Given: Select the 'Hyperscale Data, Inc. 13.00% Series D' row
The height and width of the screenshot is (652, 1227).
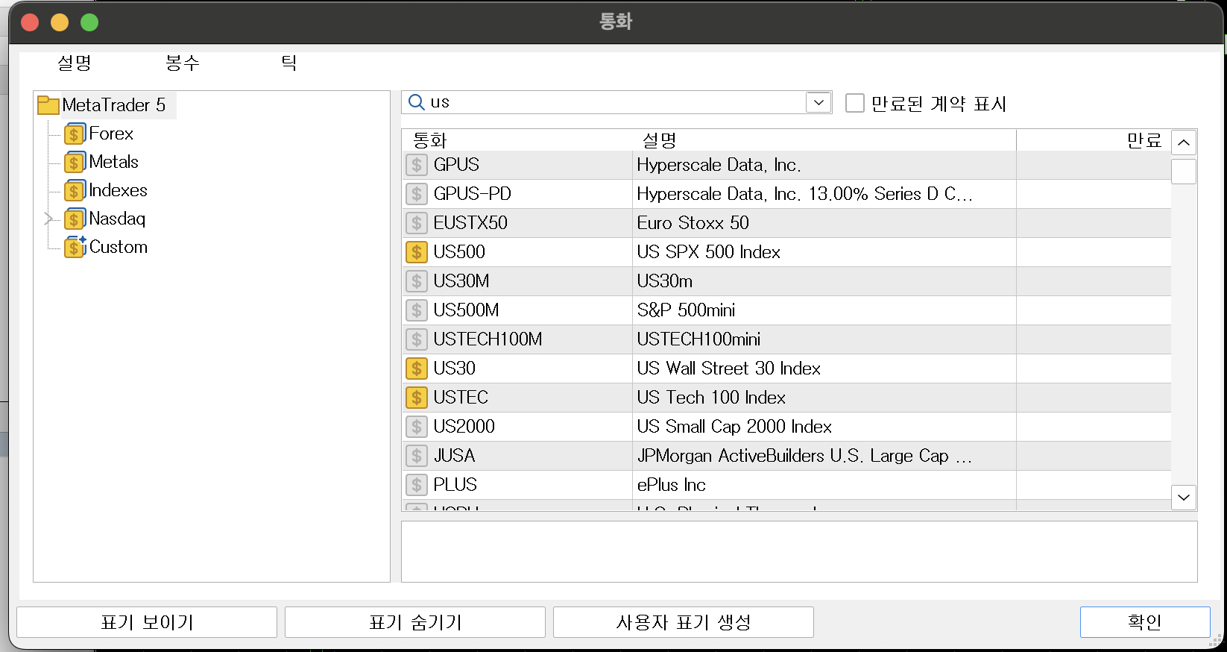Looking at the screenshot, I should (x=786, y=194).
